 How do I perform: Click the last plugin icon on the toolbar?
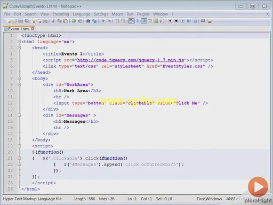tap(210, 21)
